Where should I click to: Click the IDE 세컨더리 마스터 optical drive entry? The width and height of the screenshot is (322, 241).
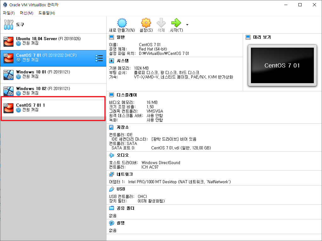coord(154,139)
